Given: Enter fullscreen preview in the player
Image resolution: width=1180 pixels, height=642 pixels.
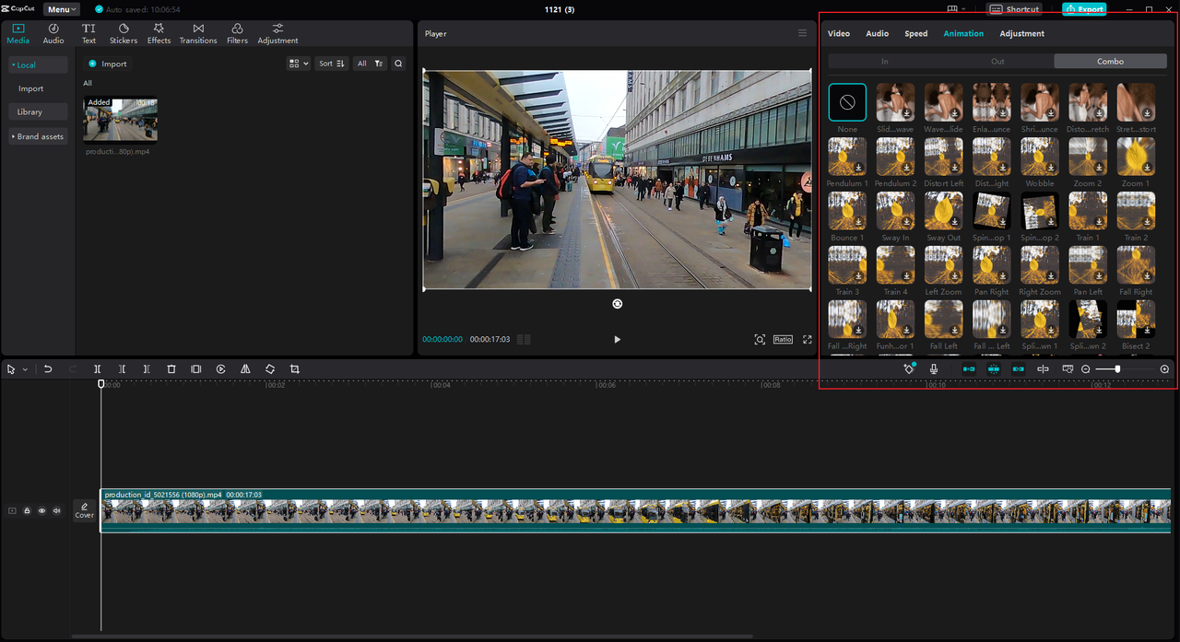Looking at the screenshot, I should tap(808, 340).
